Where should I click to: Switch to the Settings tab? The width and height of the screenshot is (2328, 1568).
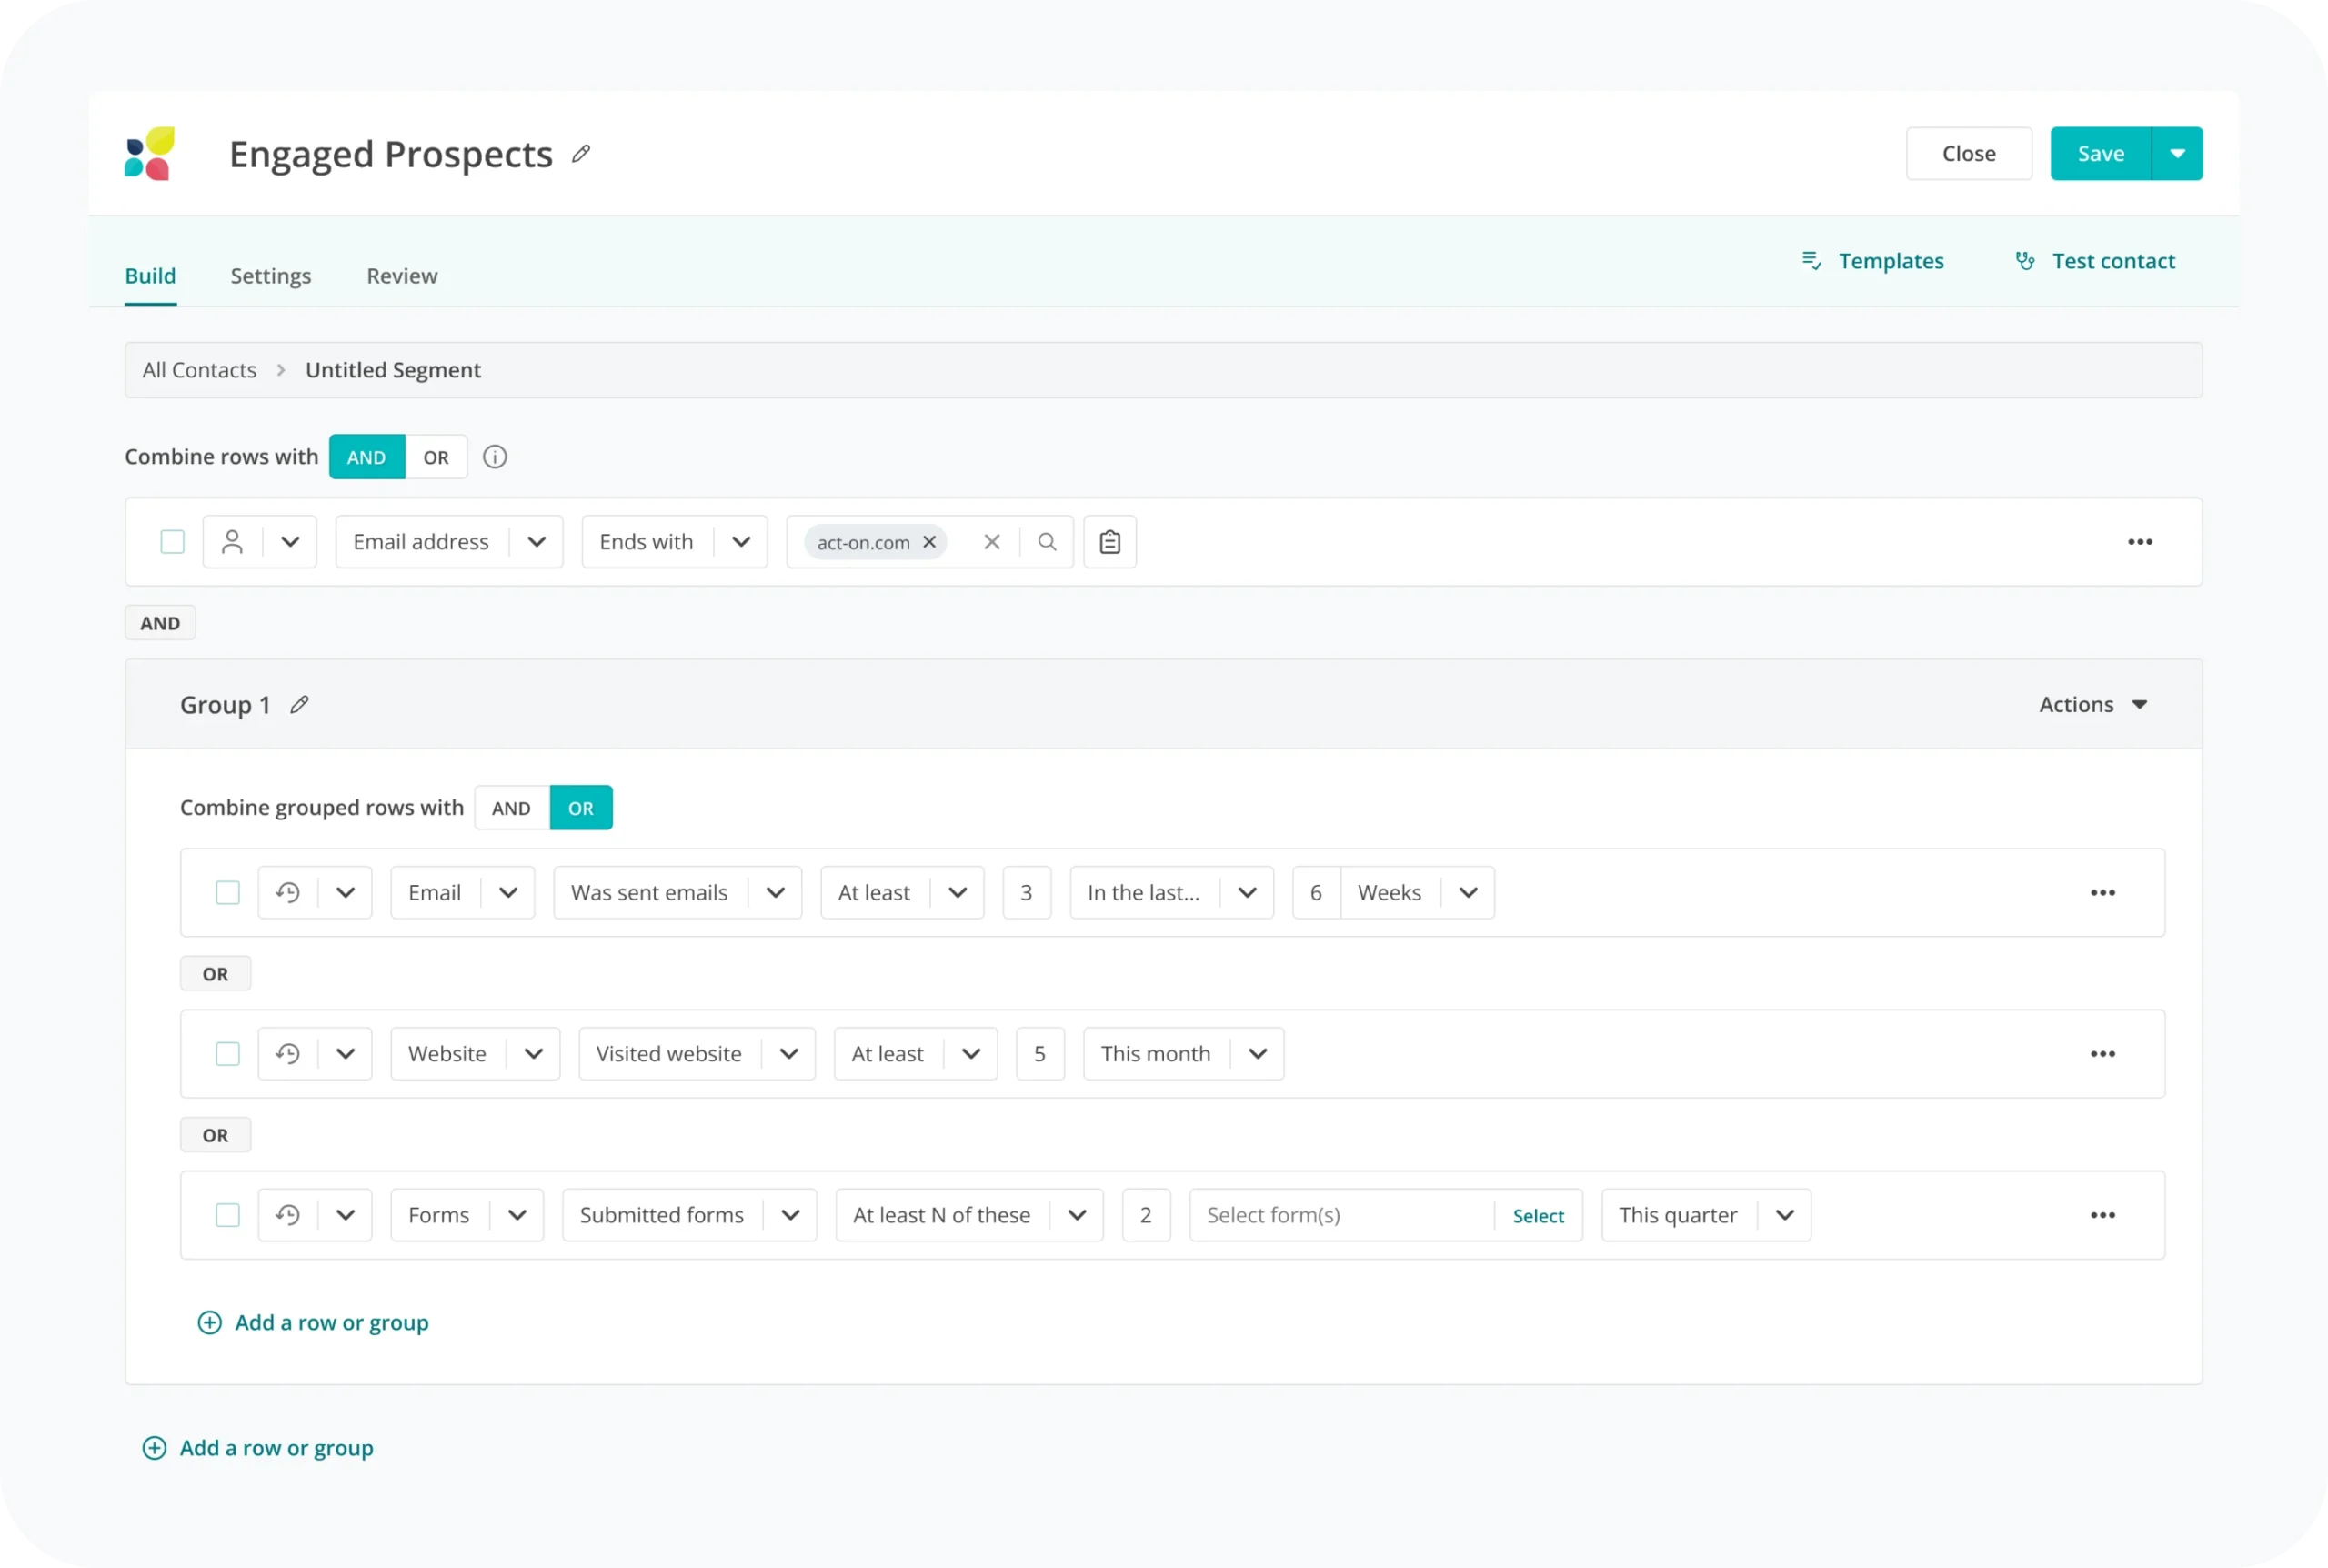click(x=271, y=276)
